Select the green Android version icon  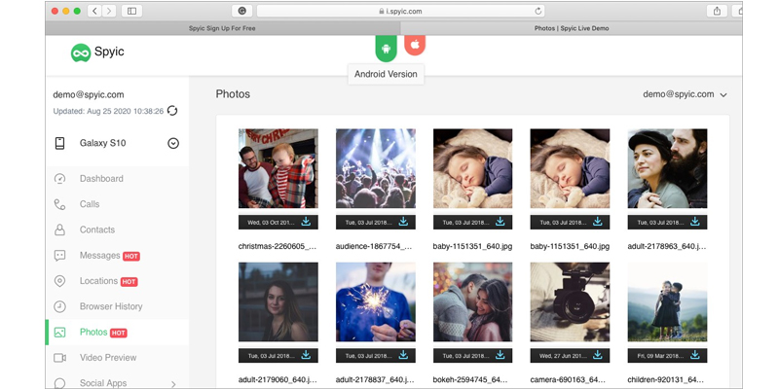pyautogui.click(x=386, y=49)
